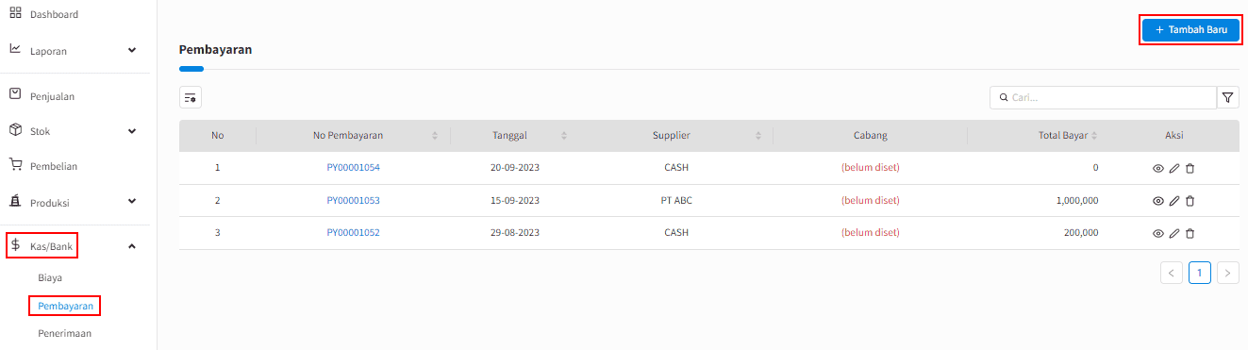Viewport: 1248px width, 350px height.
Task: Delete payment PY00001053 with trash icon
Action: (x=1190, y=201)
